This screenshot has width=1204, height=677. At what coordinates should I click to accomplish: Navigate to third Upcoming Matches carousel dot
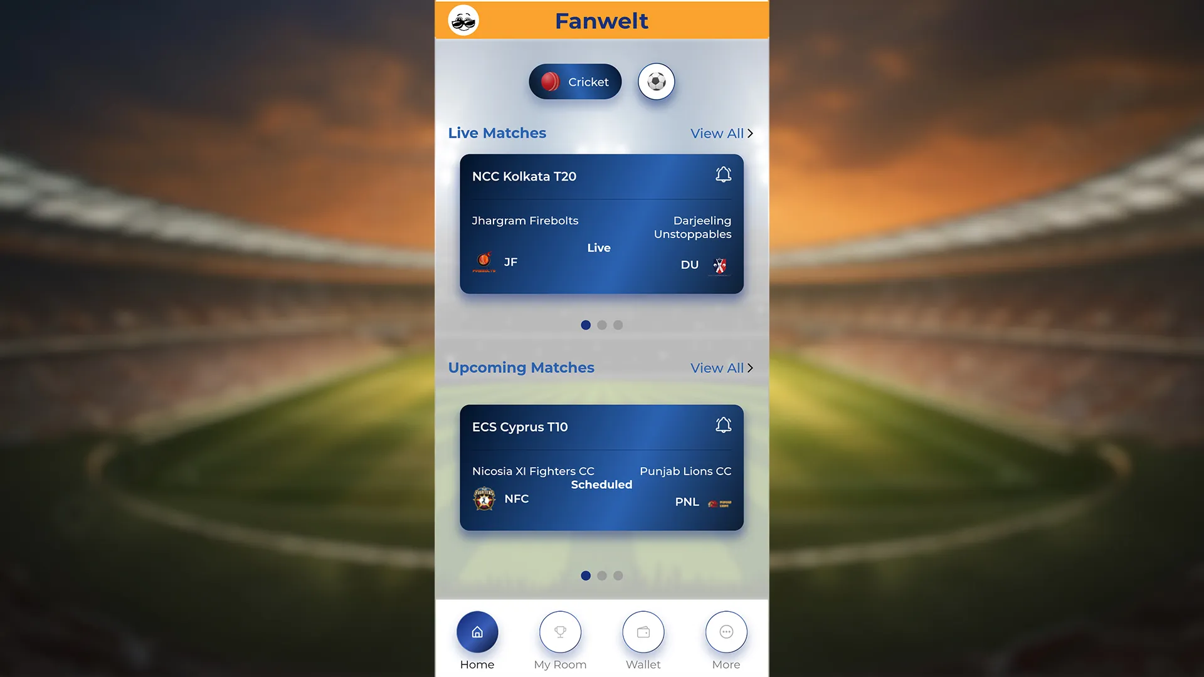[618, 576]
